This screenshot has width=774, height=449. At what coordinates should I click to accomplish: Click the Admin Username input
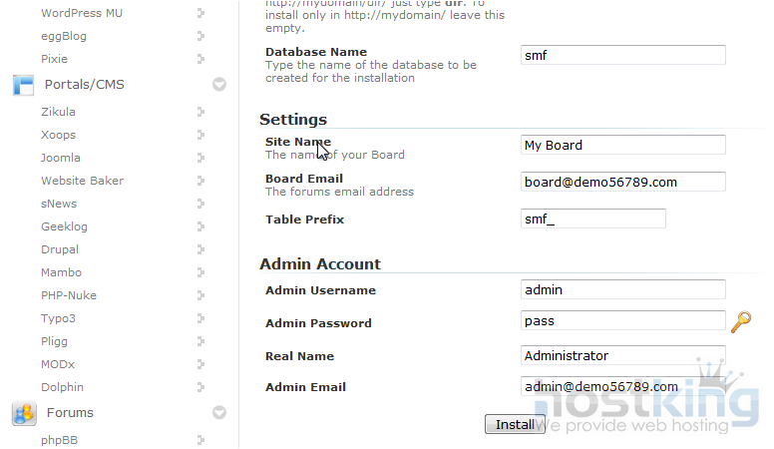[x=622, y=289]
